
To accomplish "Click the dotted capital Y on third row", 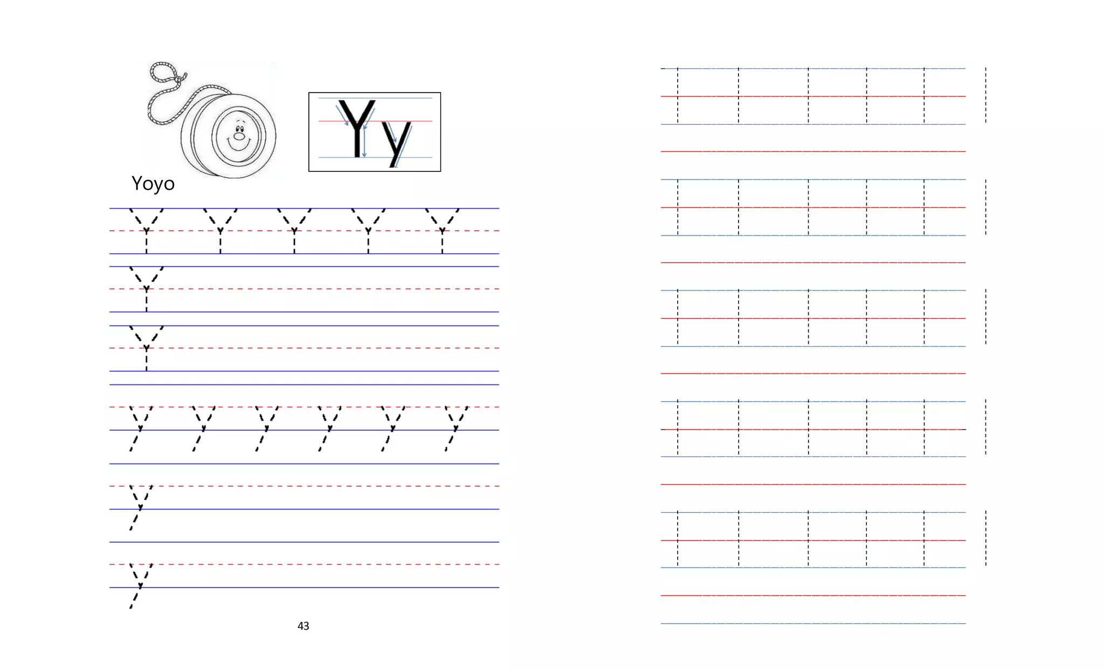I will click(x=146, y=348).
